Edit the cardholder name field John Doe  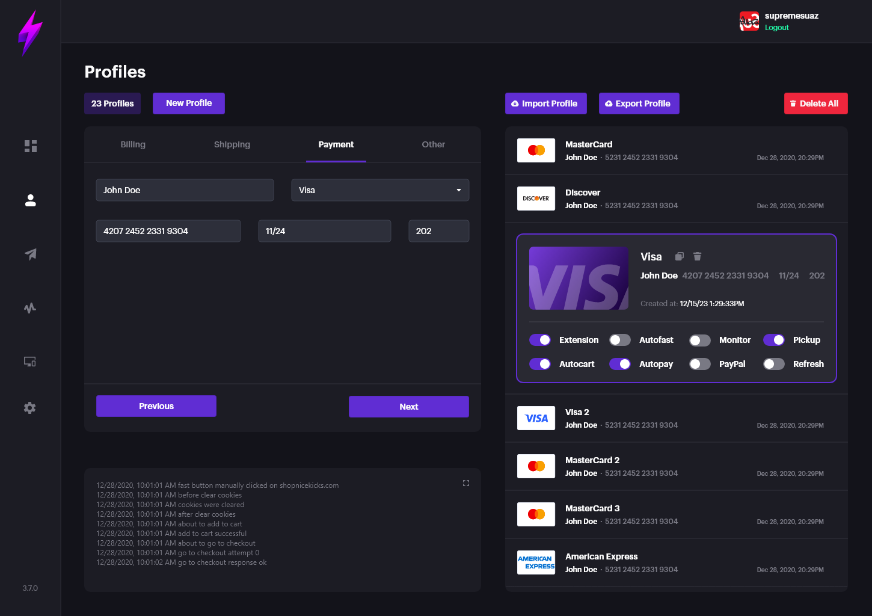point(185,190)
